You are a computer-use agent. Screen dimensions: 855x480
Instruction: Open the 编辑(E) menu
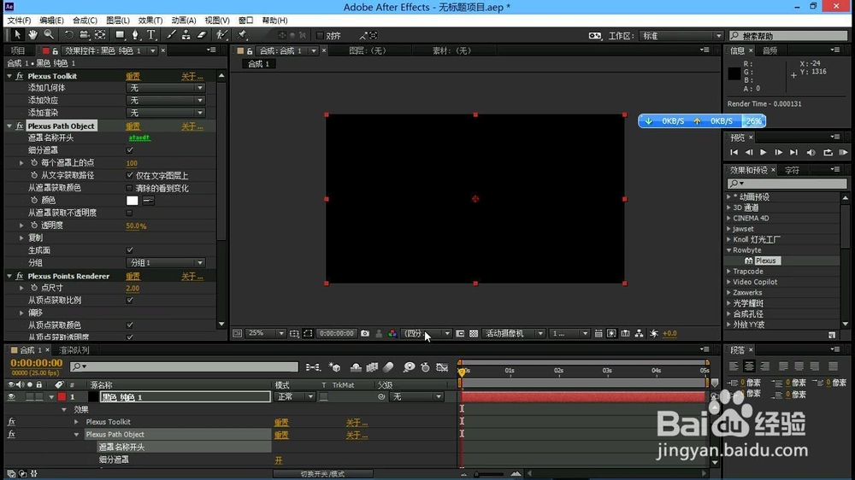click(52, 20)
